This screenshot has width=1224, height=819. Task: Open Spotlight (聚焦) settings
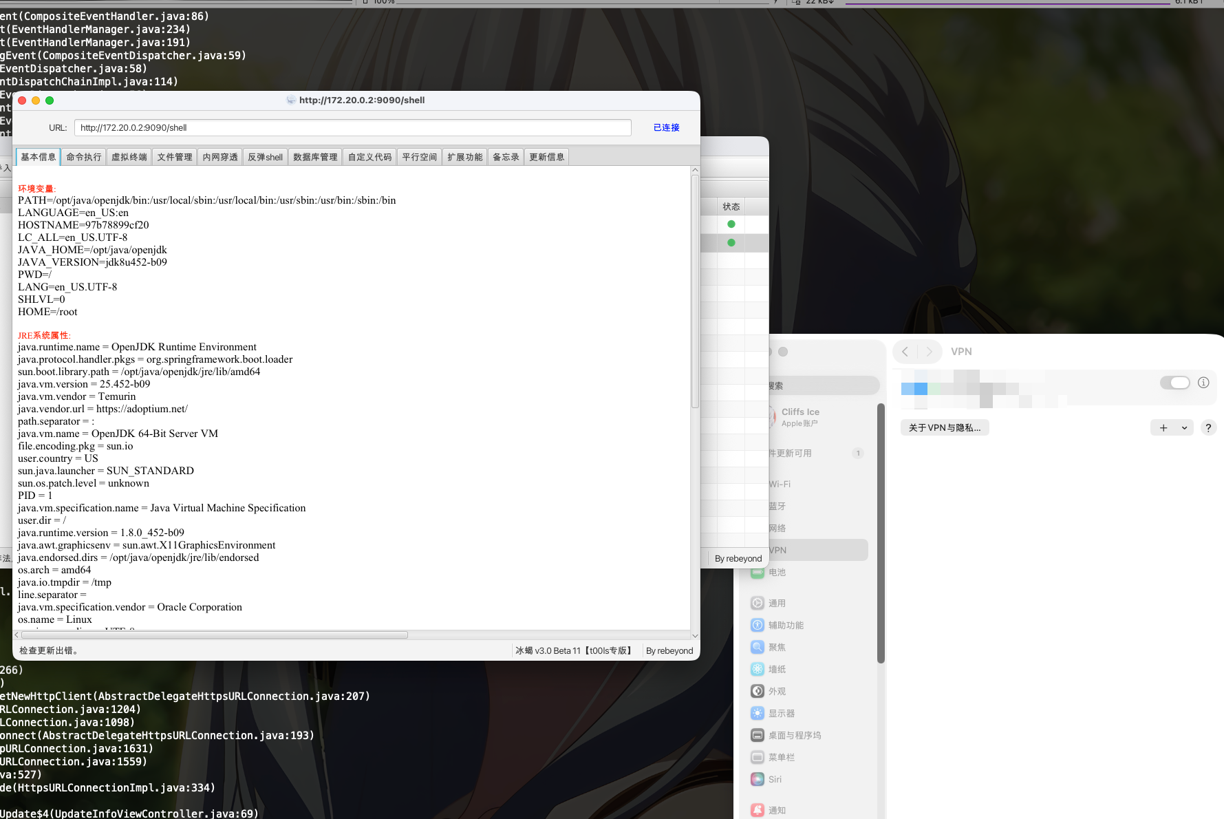[776, 647]
